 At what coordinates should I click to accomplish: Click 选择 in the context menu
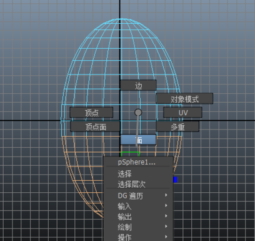[138, 173]
